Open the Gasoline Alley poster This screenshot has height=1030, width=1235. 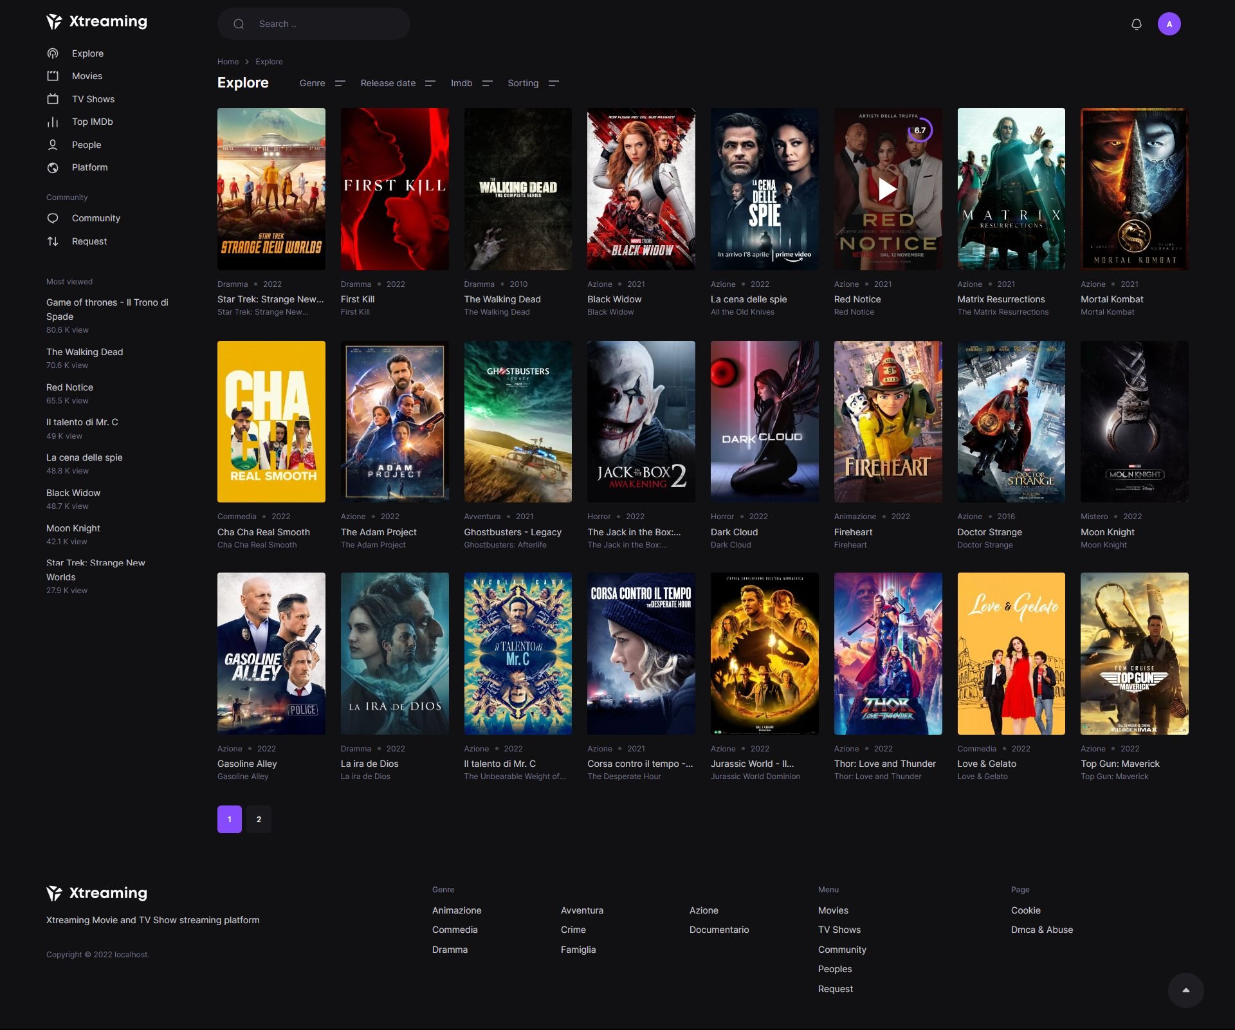271,654
